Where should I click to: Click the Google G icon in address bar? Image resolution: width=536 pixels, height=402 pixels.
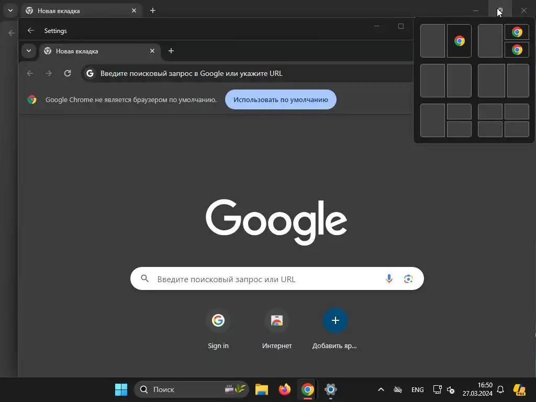tap(90, 73)
